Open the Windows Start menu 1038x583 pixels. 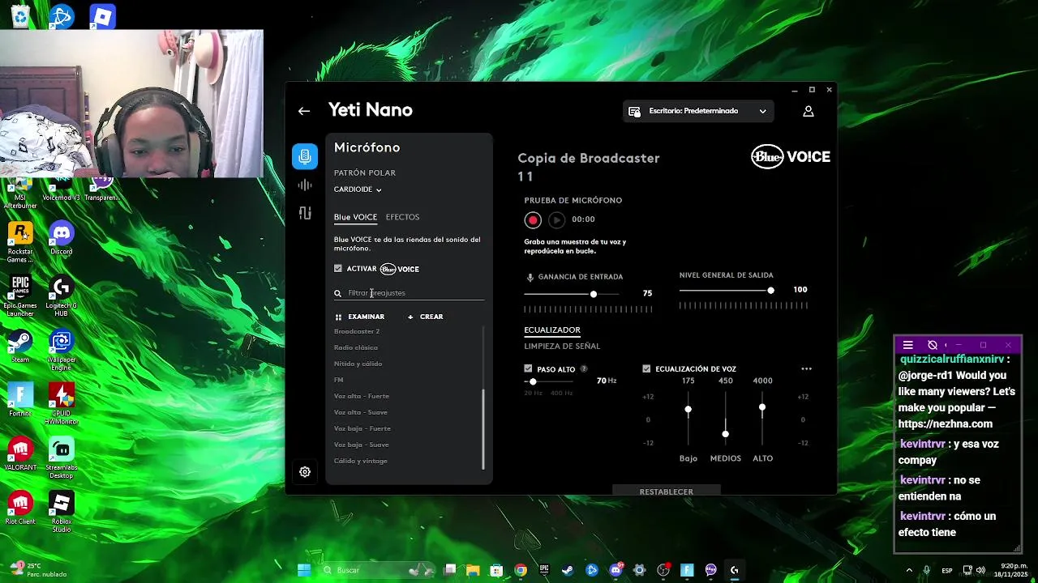[304, 570]
